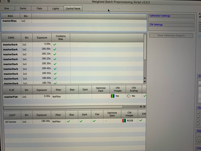Select the masterDark row with 180.20s exposure

[73, 59]
